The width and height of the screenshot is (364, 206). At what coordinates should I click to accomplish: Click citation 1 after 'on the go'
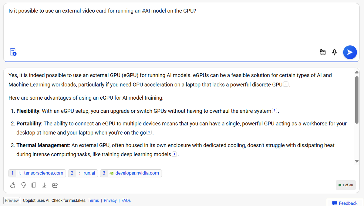pyautogui.click(x=150, y=133)
